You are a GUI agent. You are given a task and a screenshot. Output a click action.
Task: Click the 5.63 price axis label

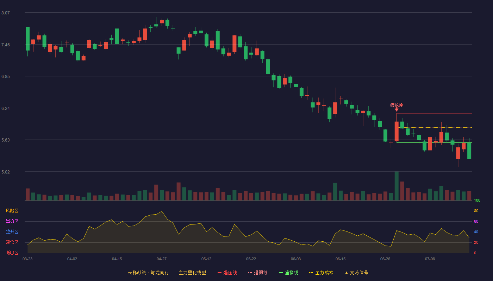tap(6, 140)
